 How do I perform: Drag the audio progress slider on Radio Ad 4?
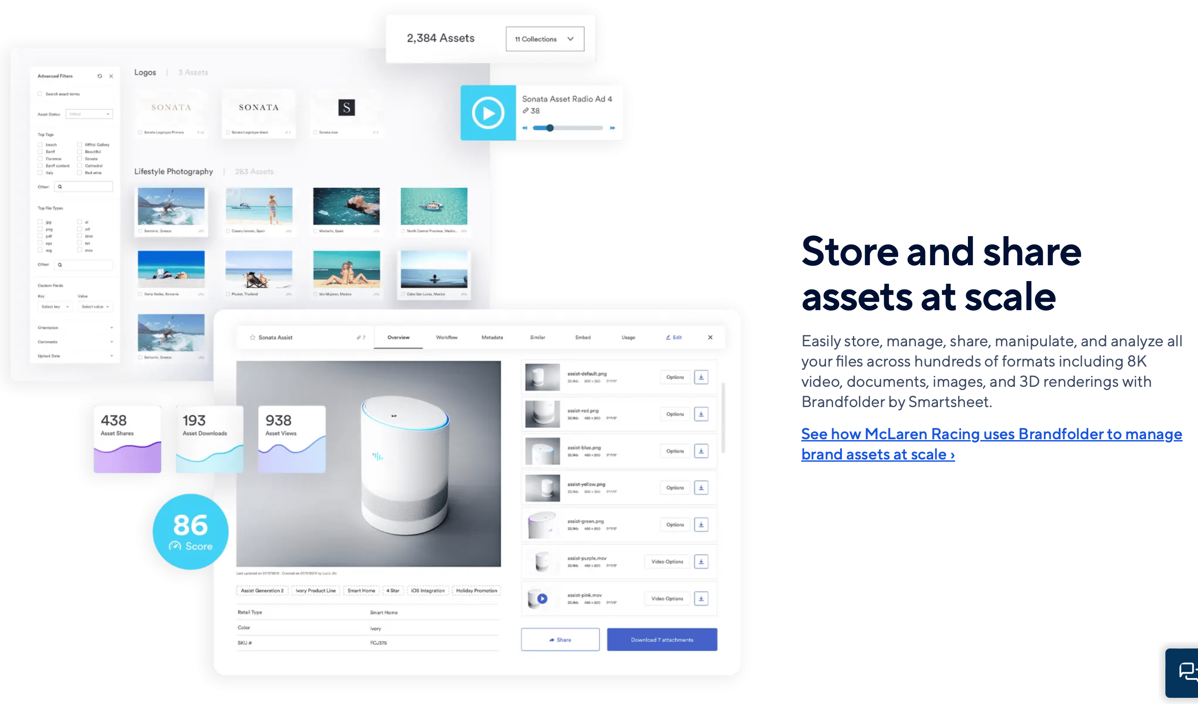pyautogui.click(x=550, y=127)
